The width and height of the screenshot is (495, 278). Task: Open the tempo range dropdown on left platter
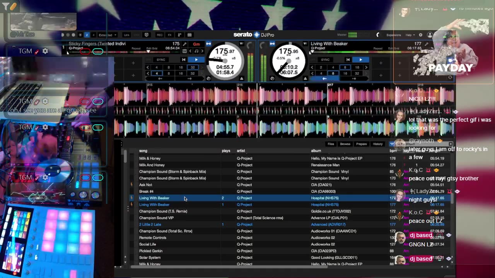242,44
